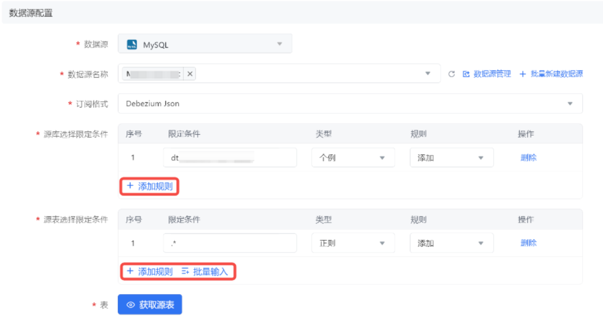Open 添加 rule dropdown in 源表 row
This screenshot has height=317, width=603.
click(x=451, y=243)
